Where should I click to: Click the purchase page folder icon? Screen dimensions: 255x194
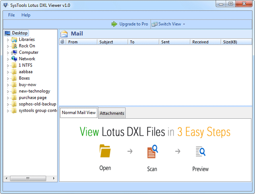tap(14, 98)
